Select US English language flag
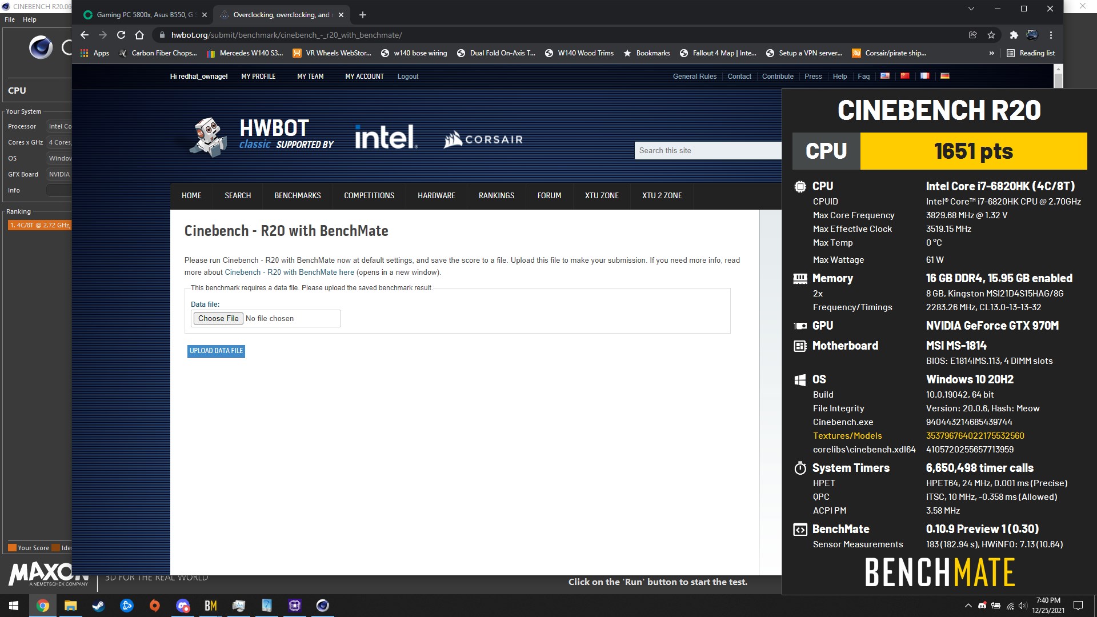 [x=885, y=76]
